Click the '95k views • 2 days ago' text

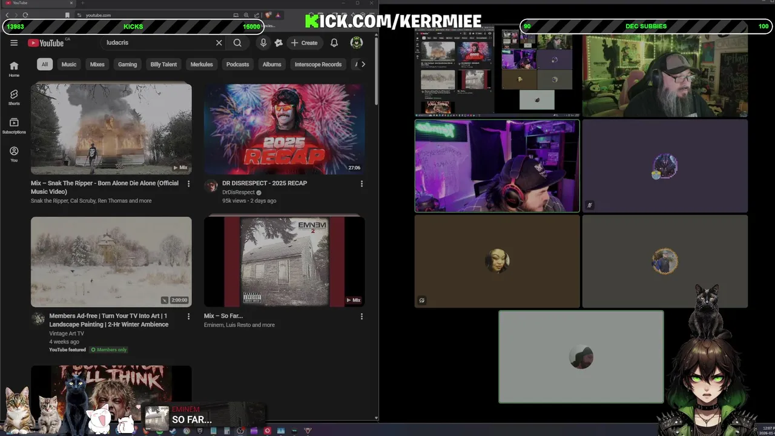click(x=249, y=200)
